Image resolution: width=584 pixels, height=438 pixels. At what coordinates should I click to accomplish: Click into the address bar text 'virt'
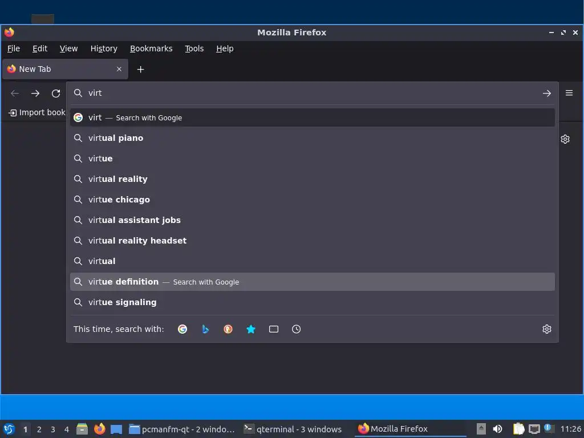point(95,93)
